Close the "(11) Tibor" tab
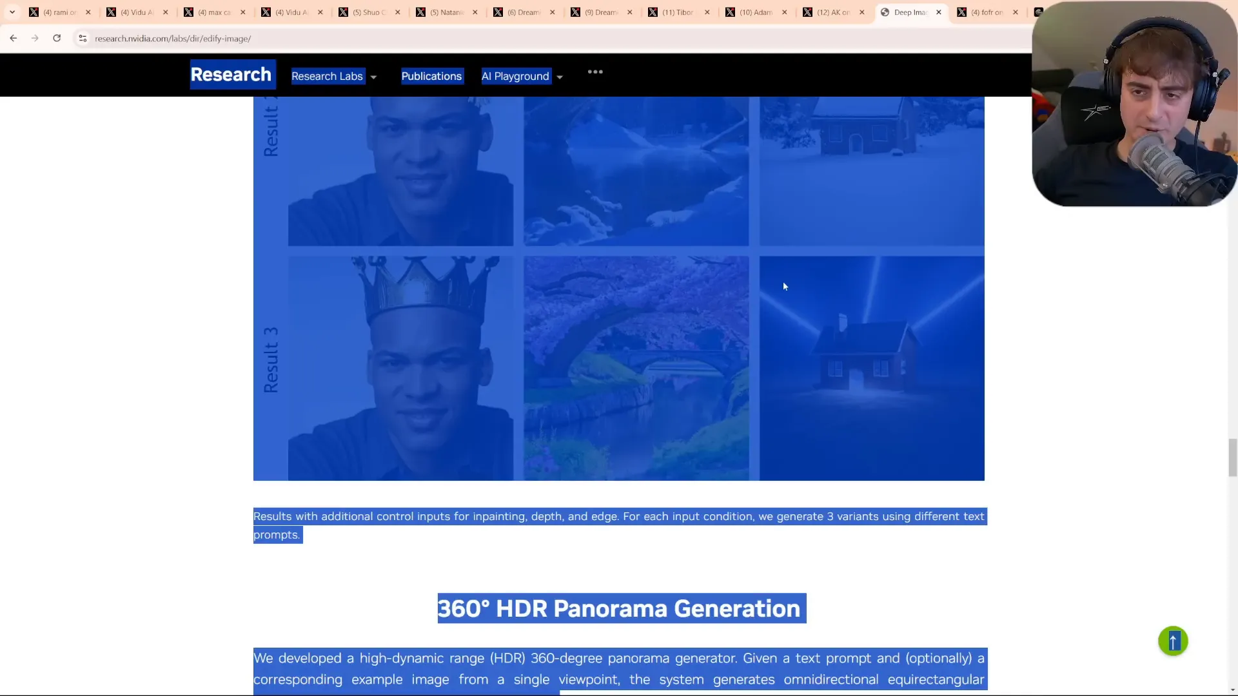This screenshot has height=696, width=1238. point(707,12)
